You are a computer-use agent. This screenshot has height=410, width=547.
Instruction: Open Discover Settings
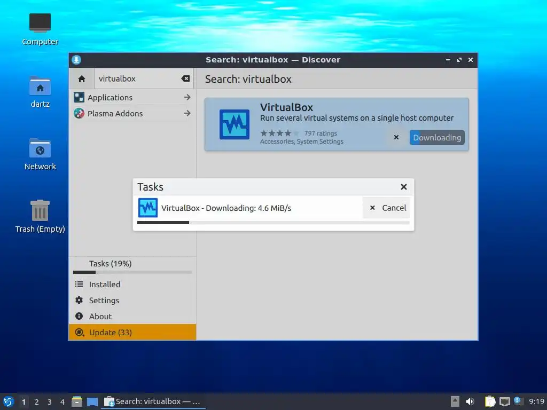pyautogui.click(x=132, y=300)
